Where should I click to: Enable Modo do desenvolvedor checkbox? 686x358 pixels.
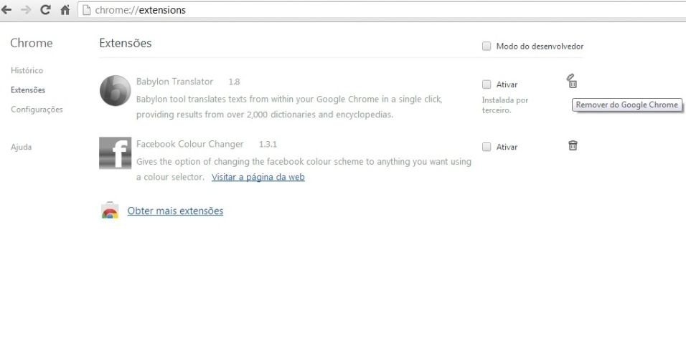pyautogui.click(x=487, y=46)
